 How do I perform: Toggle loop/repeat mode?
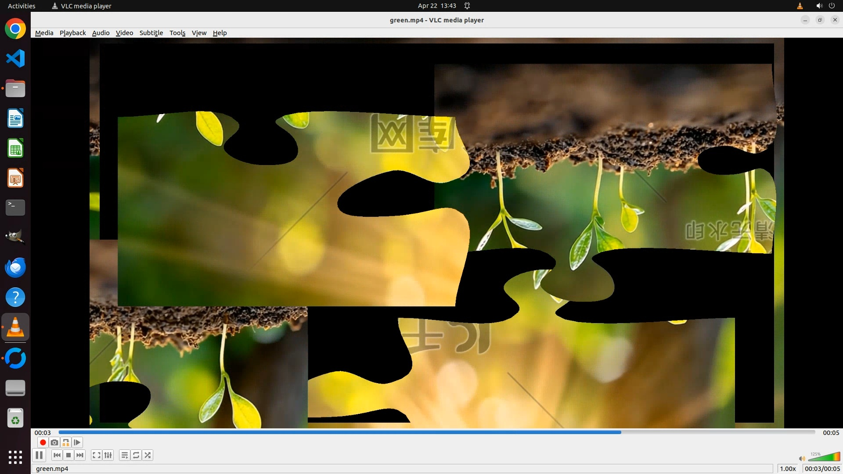136,455
